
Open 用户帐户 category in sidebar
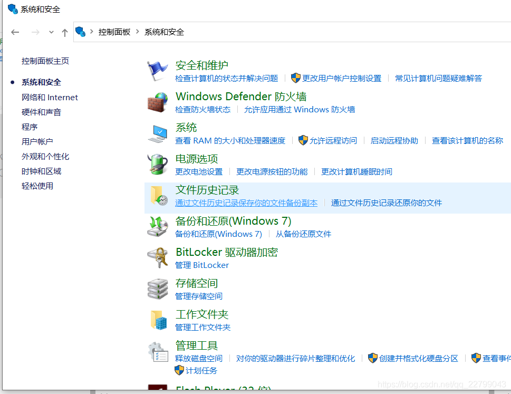[x=37, y=141]
